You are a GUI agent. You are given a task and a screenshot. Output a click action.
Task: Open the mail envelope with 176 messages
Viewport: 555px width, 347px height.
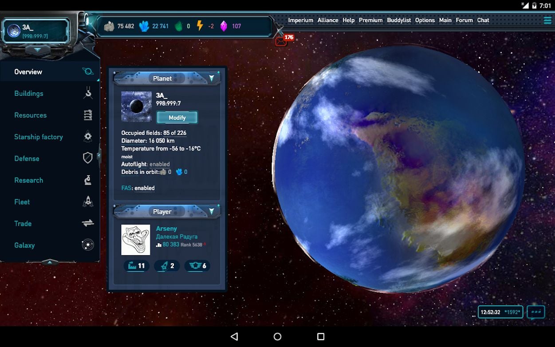[x=281, y=42]
